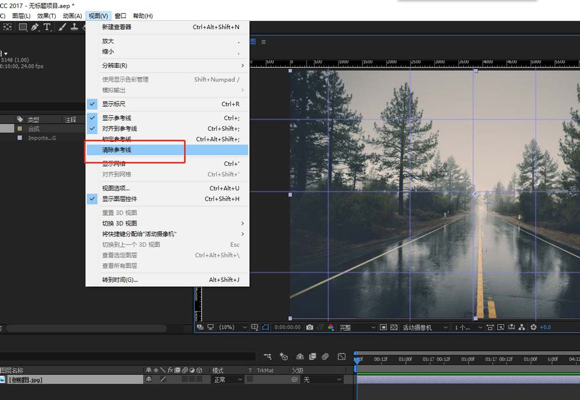The width and height of the screenshot is (580, 400).
Task: Enable 显示网格 in the view menu
Action: coord(168,164)
